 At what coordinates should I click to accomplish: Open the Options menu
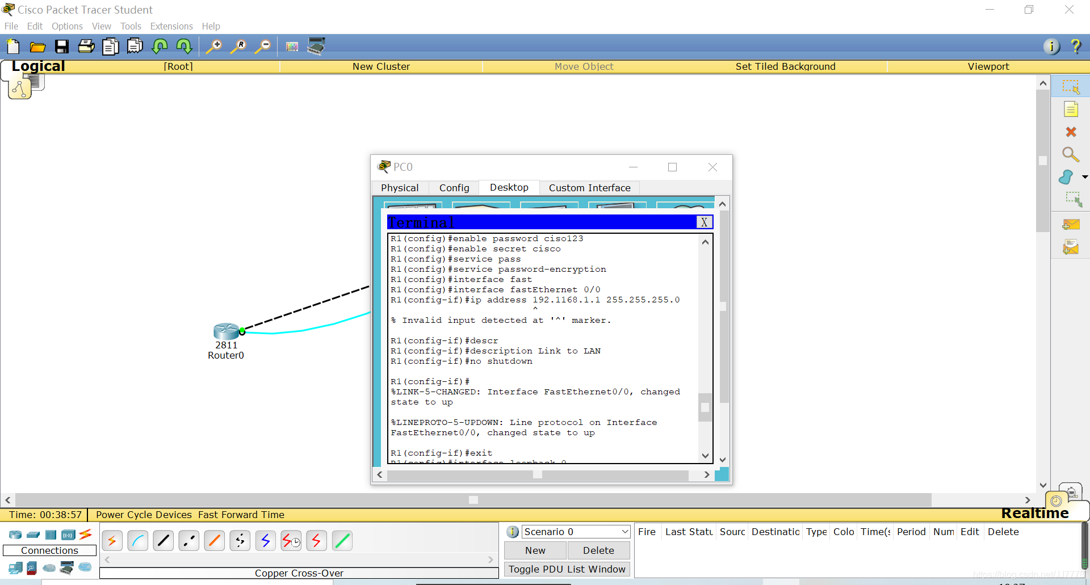[x=67, y=26]
